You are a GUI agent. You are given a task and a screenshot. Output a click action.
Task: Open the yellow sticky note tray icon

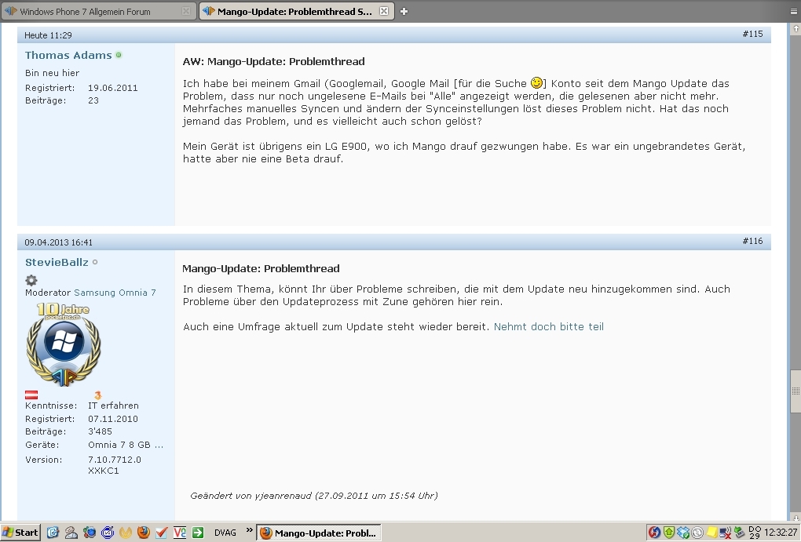point(711,533)
